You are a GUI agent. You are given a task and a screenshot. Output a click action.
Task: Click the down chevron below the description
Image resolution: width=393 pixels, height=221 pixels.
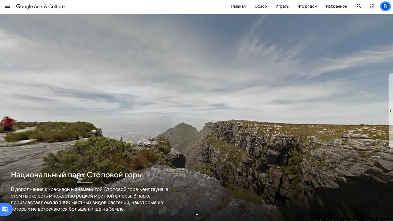[197, 214]
